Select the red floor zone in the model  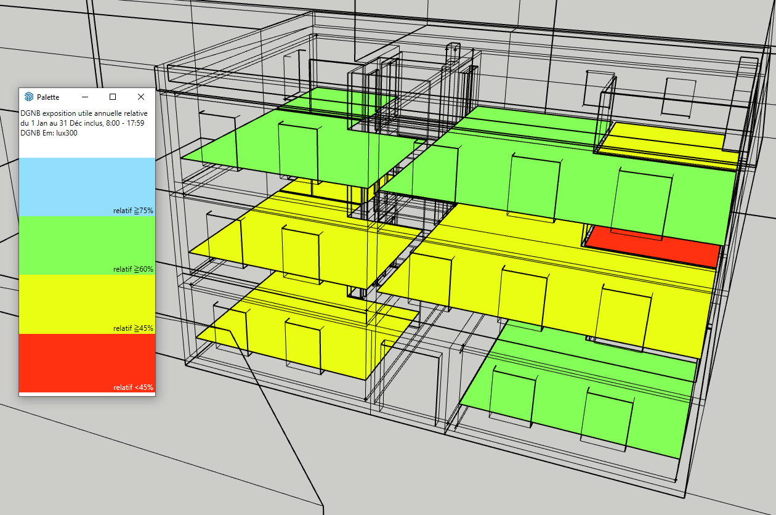click(653, 246)
